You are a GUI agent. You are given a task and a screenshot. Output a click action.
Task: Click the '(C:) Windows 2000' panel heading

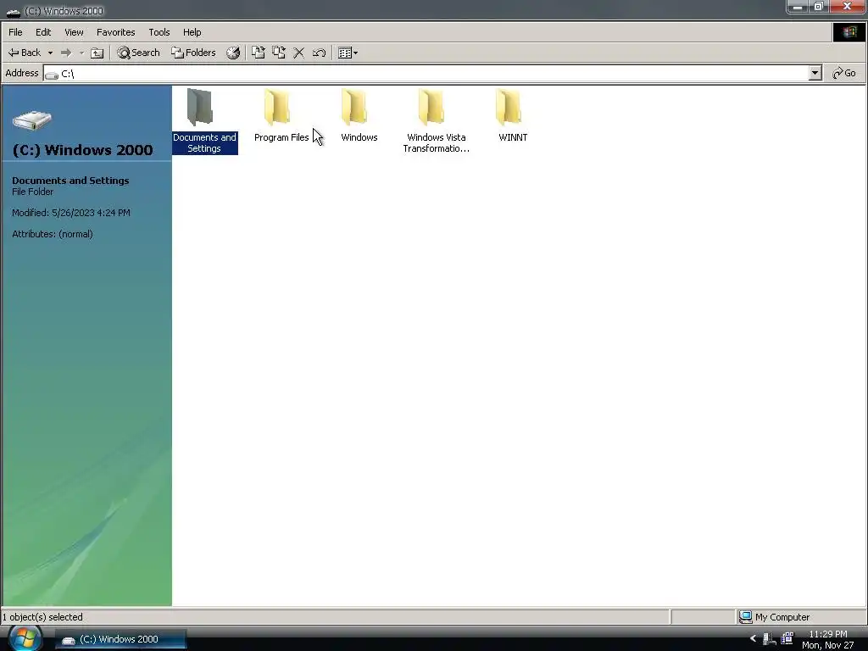pyautogui.click(x=82, y=150)
